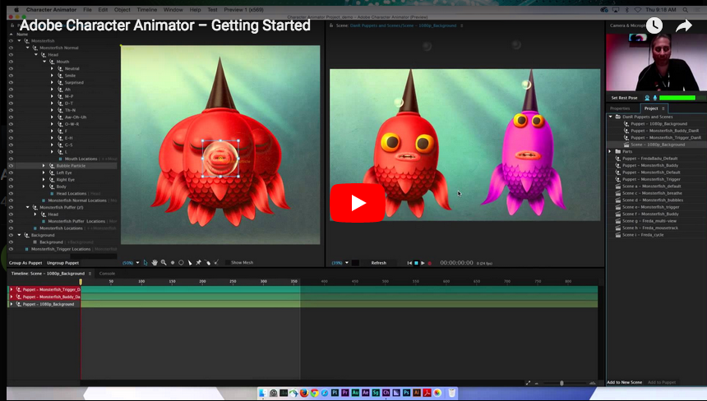Open Premiere Pro (Pr) from the Dock
Viewport: 707px width, 401px height.
(x=345, y=393)
